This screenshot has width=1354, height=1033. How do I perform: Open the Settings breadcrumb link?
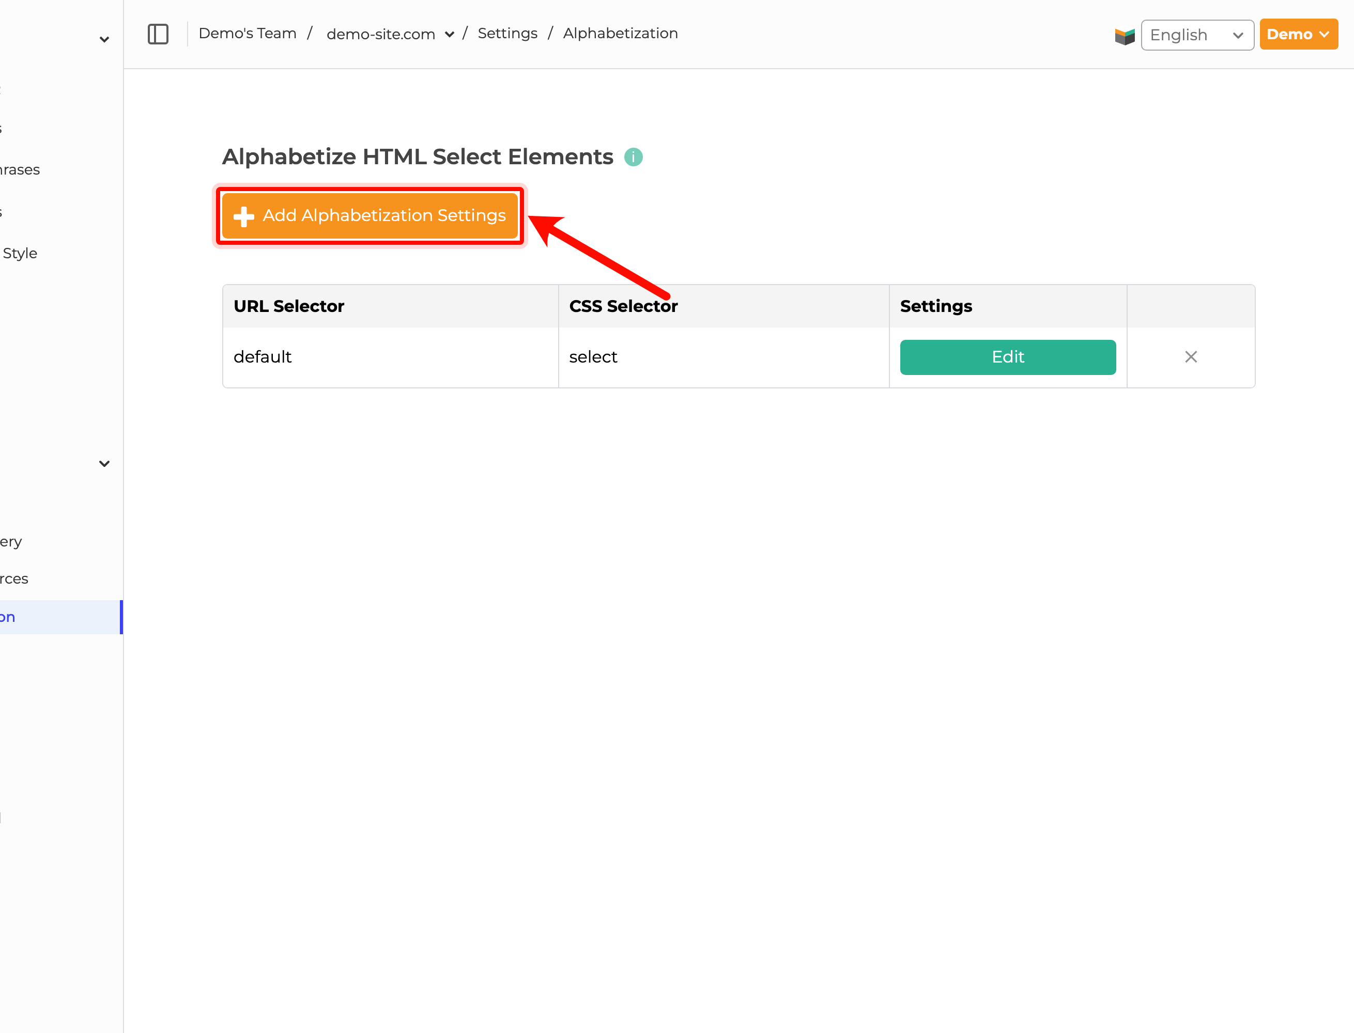coord(507,33)
